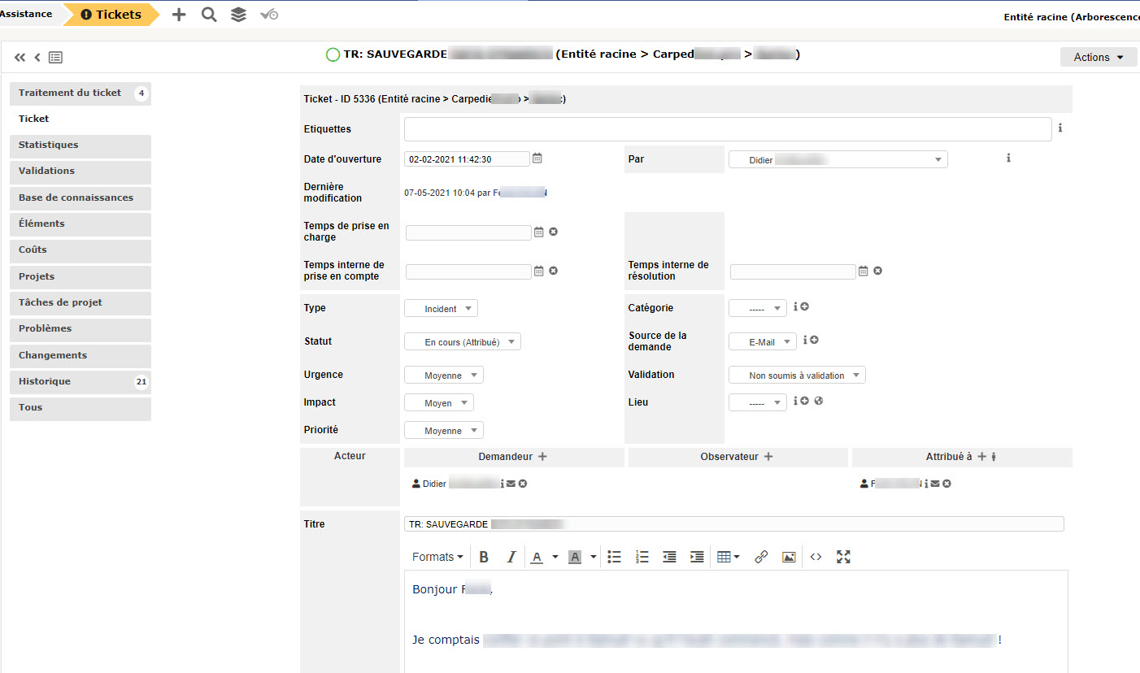Image resolution: width=1140 pixels, height=673 pixels.
Task: Open the text color picker arrow
Action: (x=555, y=557)
